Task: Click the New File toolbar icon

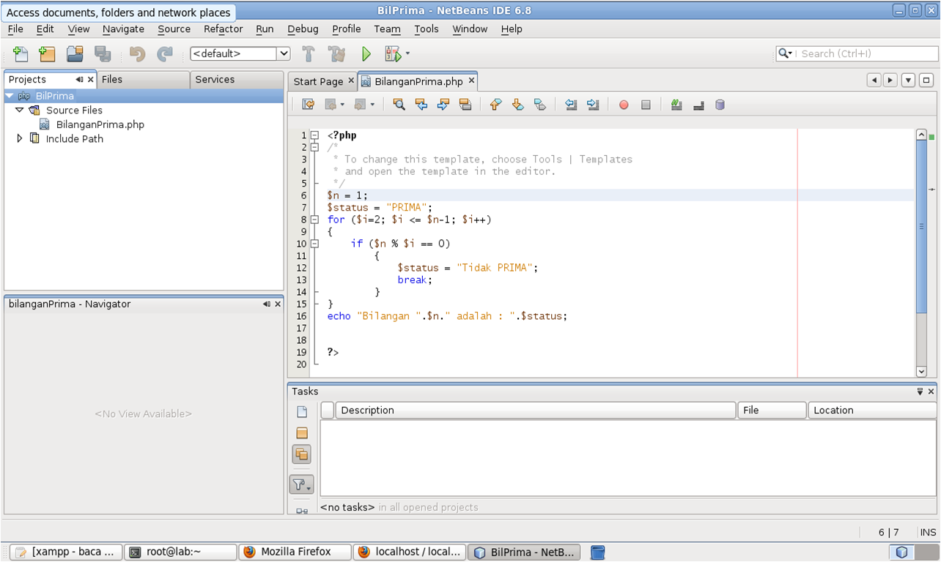Action: (21, 53)
